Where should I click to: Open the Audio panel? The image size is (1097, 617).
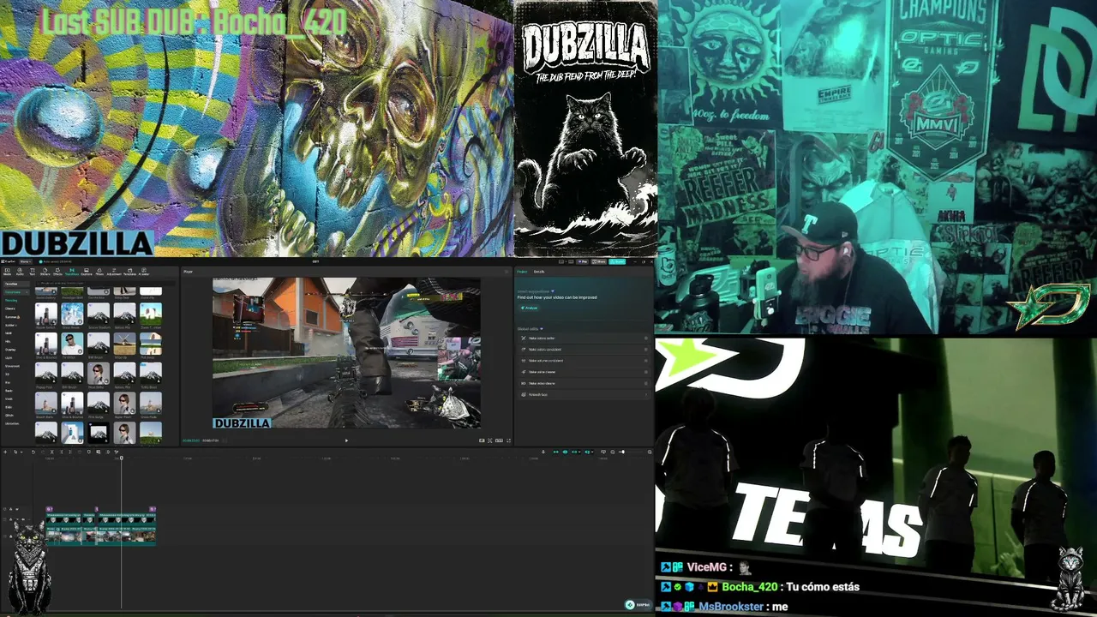[20, 272]
